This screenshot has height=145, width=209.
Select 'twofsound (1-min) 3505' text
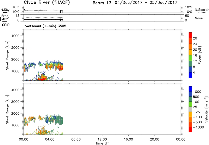(x=45, y=26)
